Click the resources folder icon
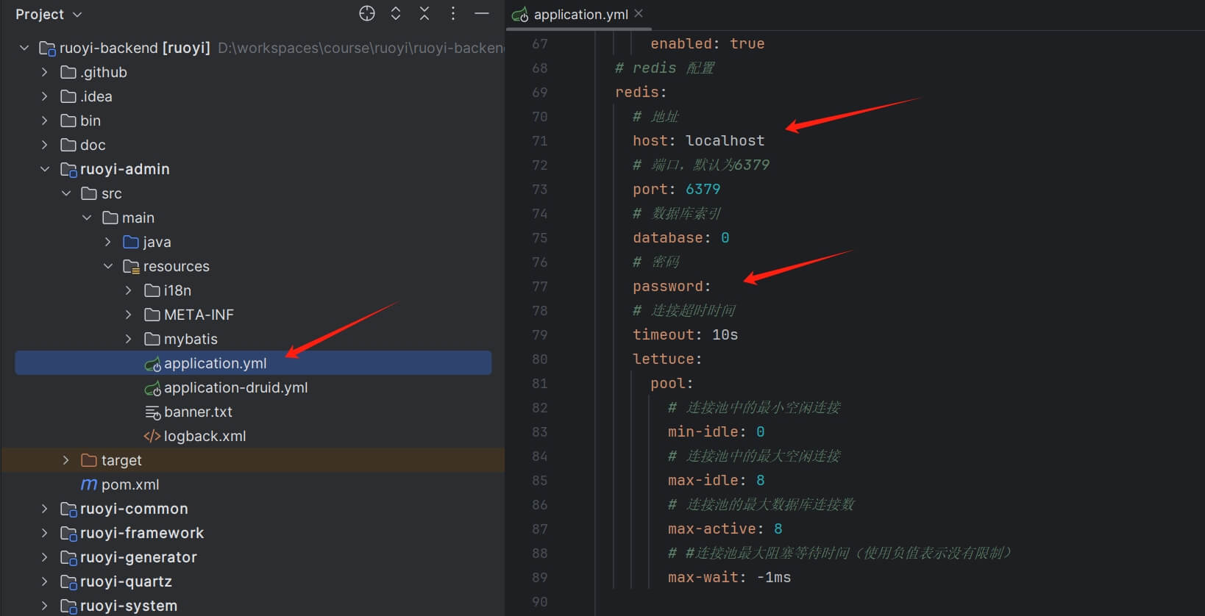The height and width of the screenshot is (616, 1205). point(131,266)
